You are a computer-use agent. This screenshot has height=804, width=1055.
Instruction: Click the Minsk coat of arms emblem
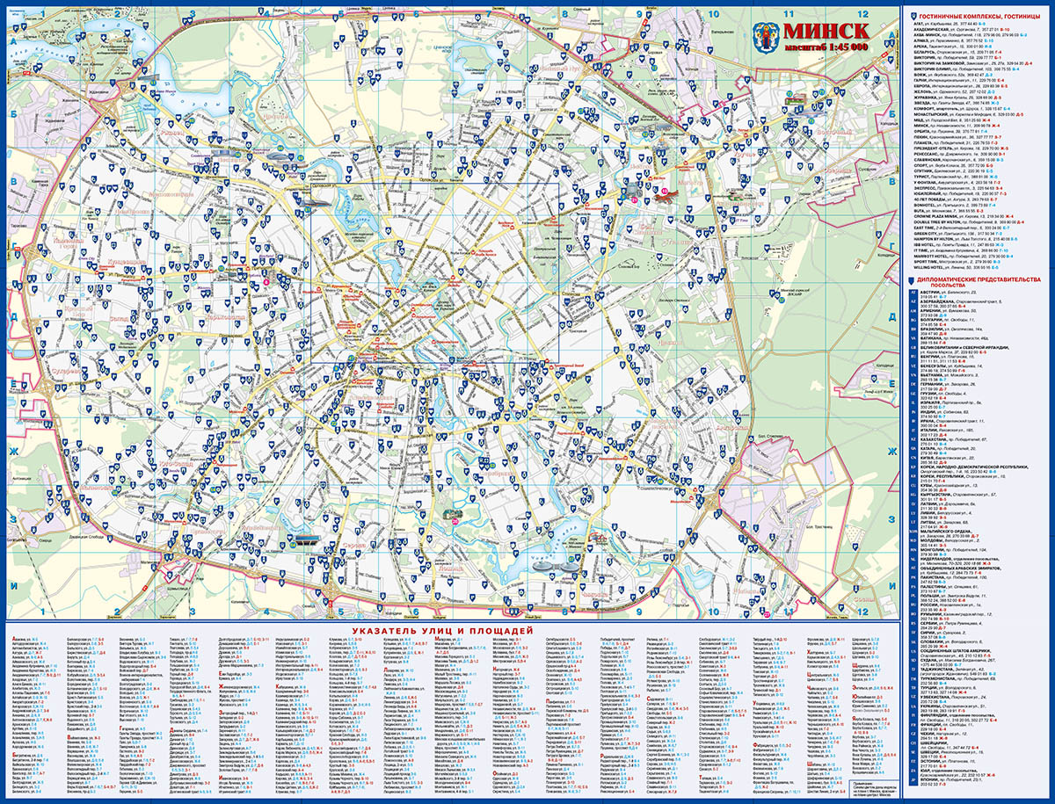click(x=766, y=37)
